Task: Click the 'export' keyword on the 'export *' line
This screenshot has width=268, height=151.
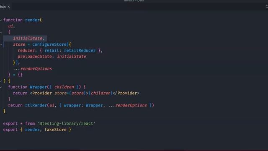Action: 10,123
